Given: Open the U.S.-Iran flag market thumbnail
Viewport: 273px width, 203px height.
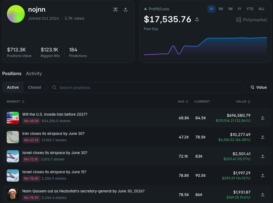Looking at the screenshot, I should click(x=13, y=118).
